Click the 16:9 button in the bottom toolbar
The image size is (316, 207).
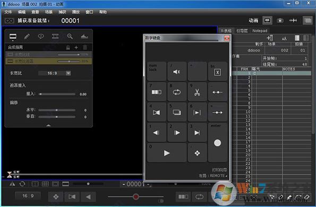pyautogui.click(x=28, y=196)
